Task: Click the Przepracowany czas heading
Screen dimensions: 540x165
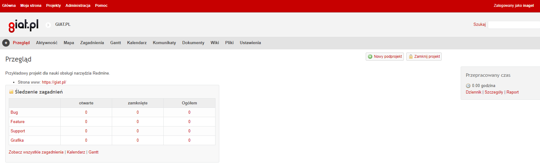Action: [x=488, y=75]
